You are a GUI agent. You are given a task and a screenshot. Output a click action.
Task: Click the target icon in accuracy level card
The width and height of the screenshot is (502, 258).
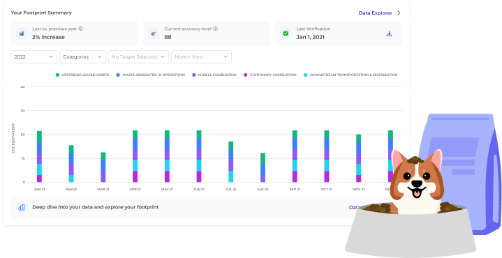coord(154,33)
